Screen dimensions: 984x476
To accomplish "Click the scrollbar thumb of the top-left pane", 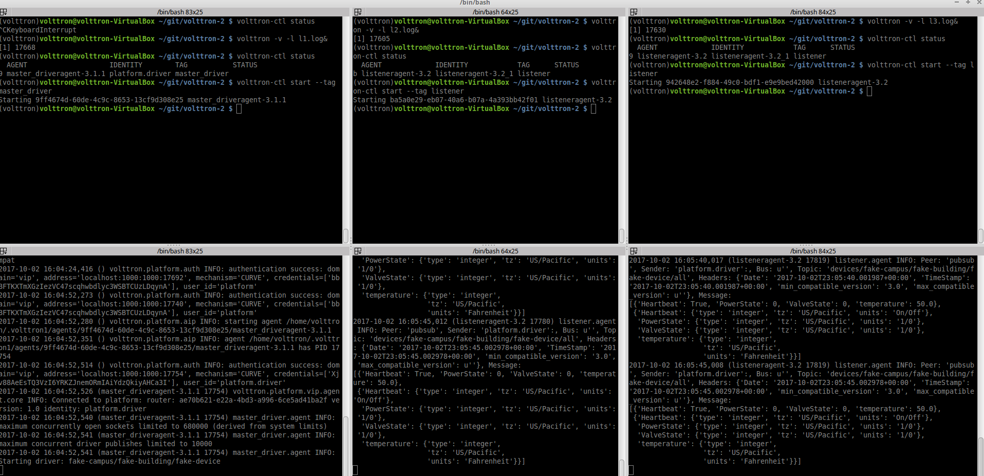I will click(346, 236).
